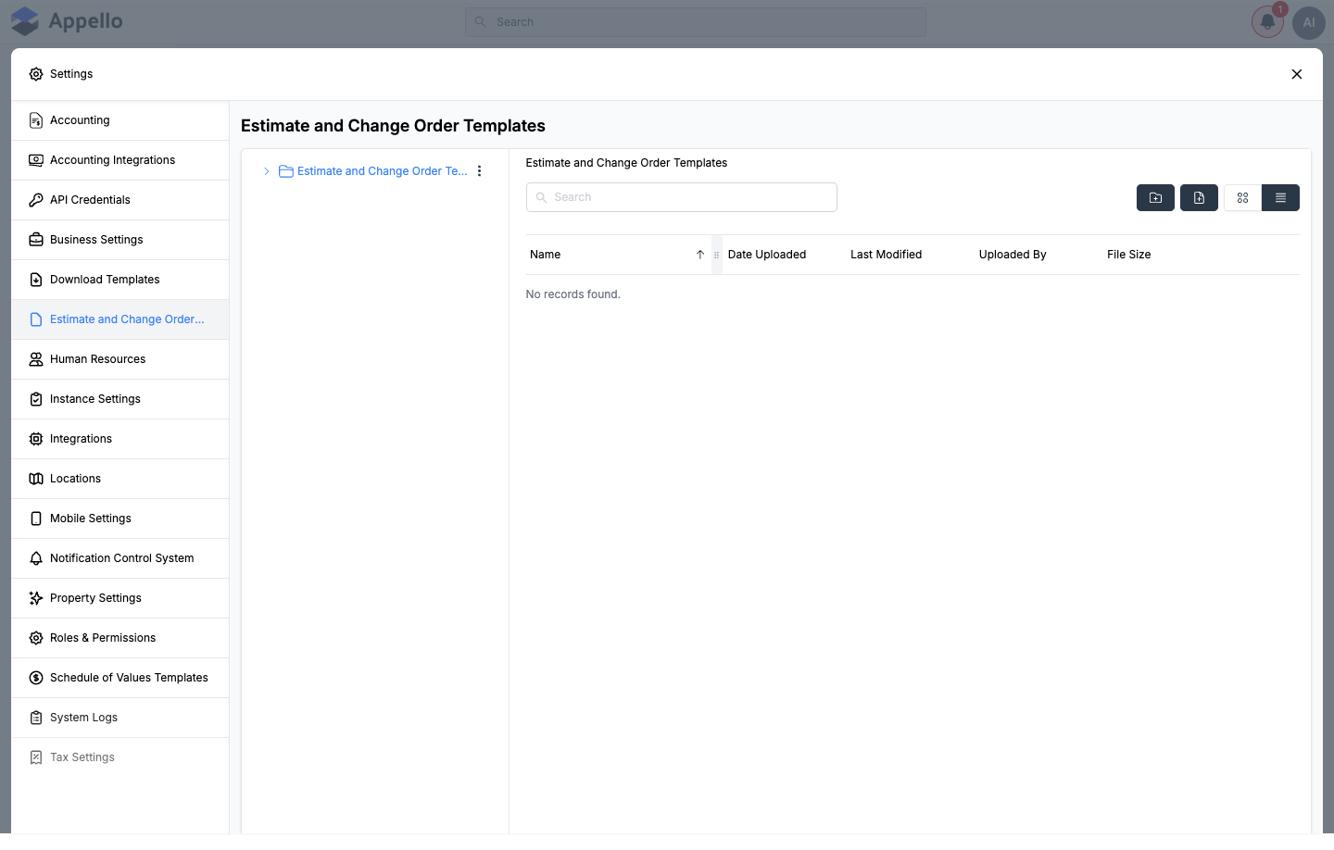This screenshot has height=850, width=1334.
Task: Click the Settings gear icon in header
Action: point(36,74)
